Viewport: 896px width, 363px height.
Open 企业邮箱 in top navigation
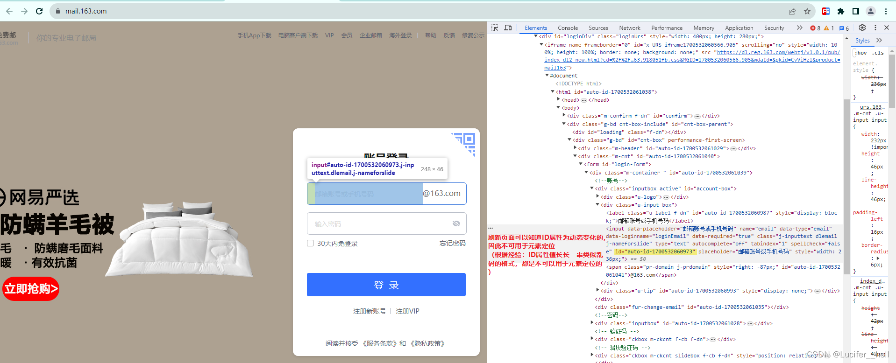[371, 35]
